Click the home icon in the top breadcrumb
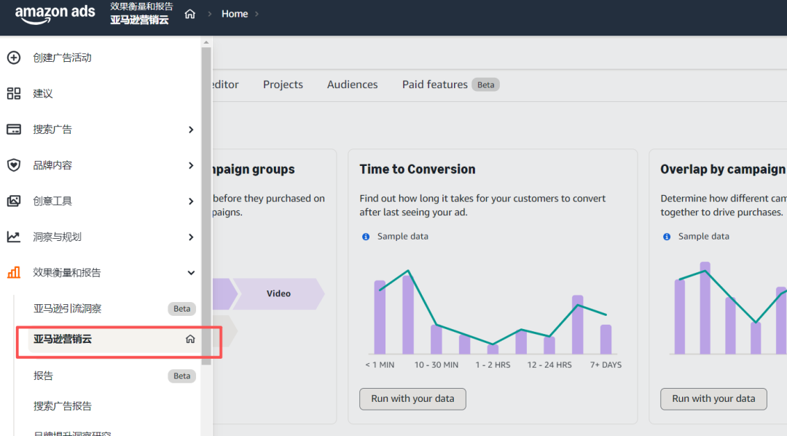Image resolution: width=787 pixels, height=436 pixels. (190, 14)
